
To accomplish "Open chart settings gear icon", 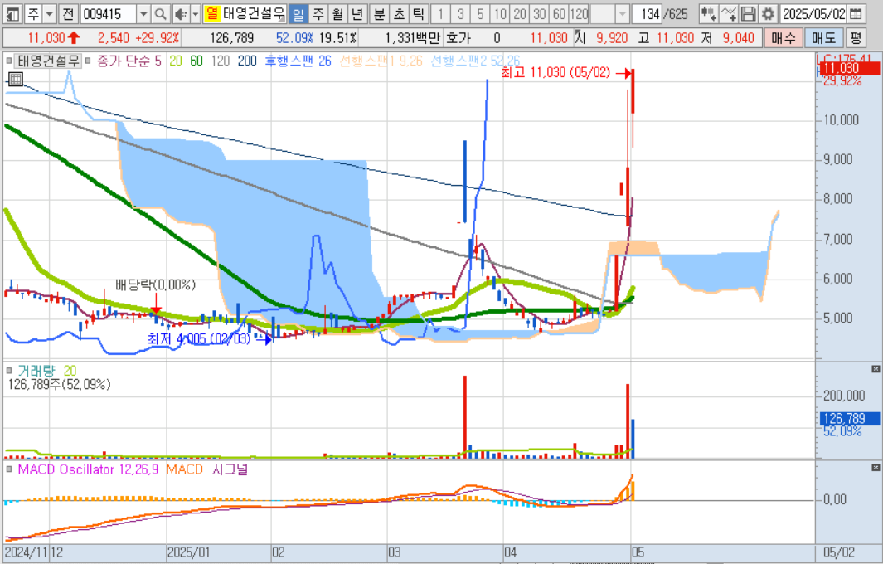I will pos(767,13).
